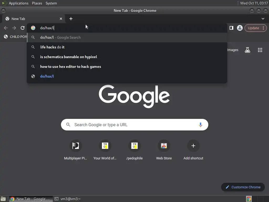Click the Applications menu logo icon
The image size is (269, 202).
point(5,3)
